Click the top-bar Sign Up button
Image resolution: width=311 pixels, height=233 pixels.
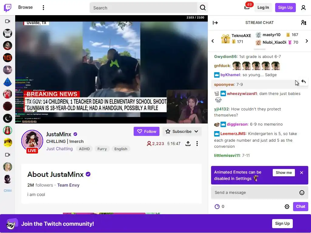(285, 8)
